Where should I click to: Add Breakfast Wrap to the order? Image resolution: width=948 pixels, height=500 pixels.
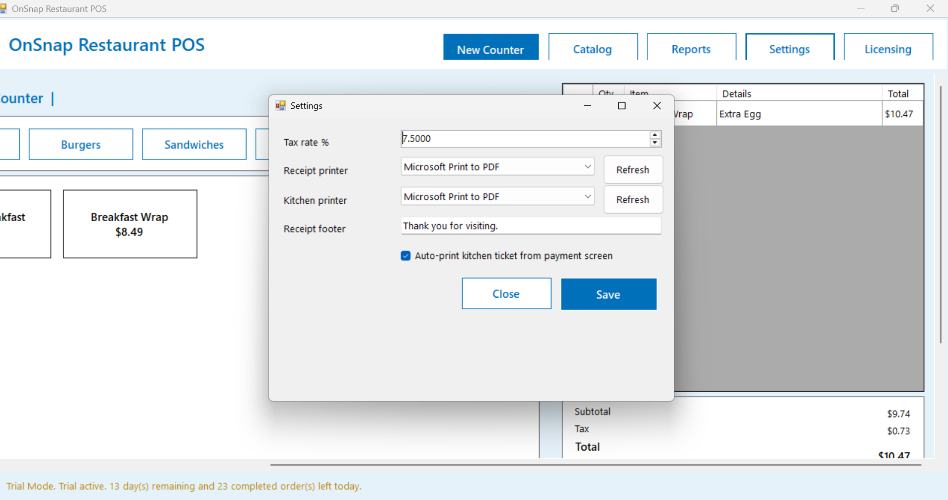[129, 224]
